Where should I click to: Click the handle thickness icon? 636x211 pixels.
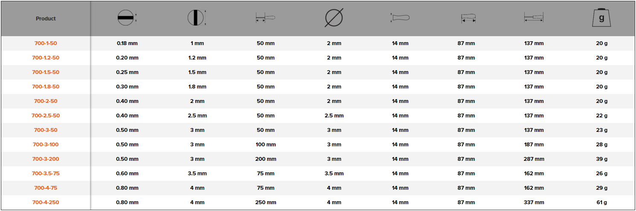[x=400, y=18]
